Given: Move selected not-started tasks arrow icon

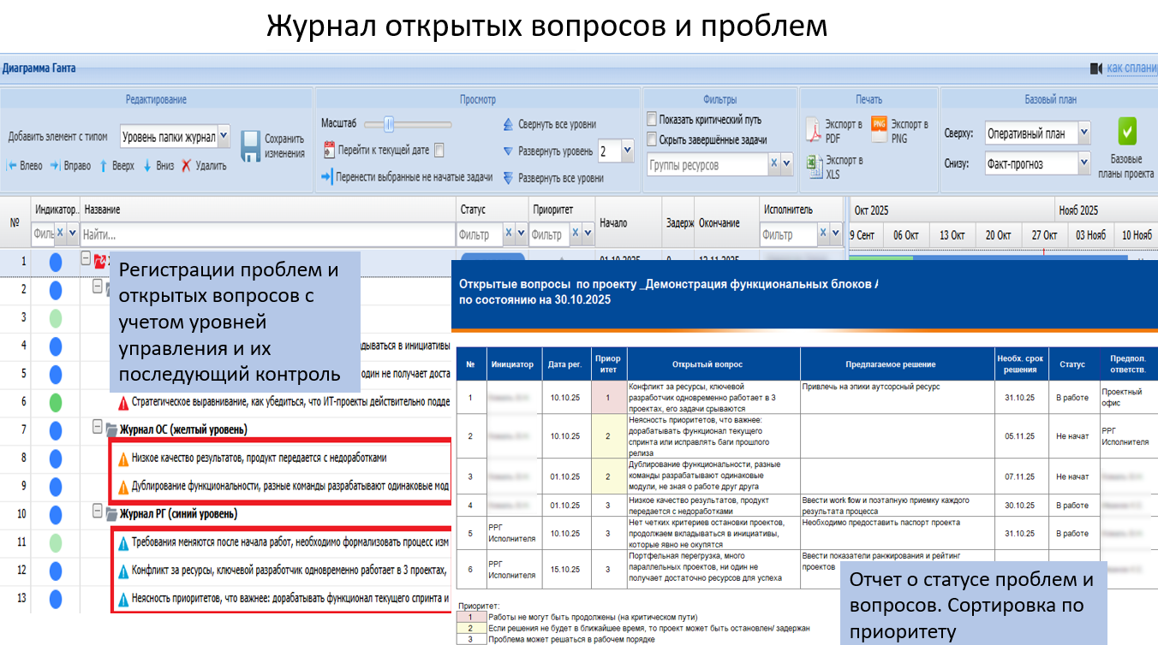Looking at the screenshot, I should [326, 178].
